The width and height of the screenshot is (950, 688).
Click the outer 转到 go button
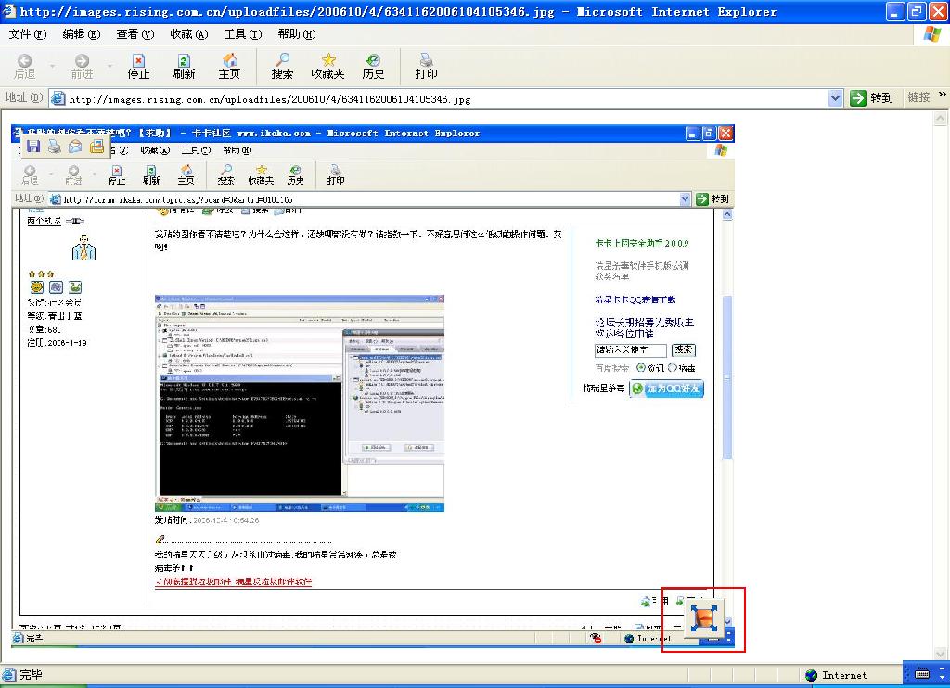tap(872, 98)
